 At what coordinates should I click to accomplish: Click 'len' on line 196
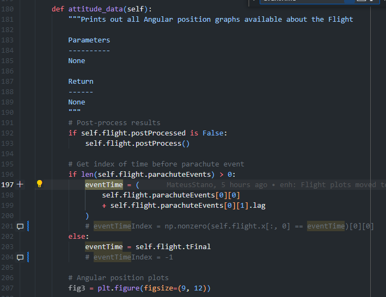[x=87, y=174]
